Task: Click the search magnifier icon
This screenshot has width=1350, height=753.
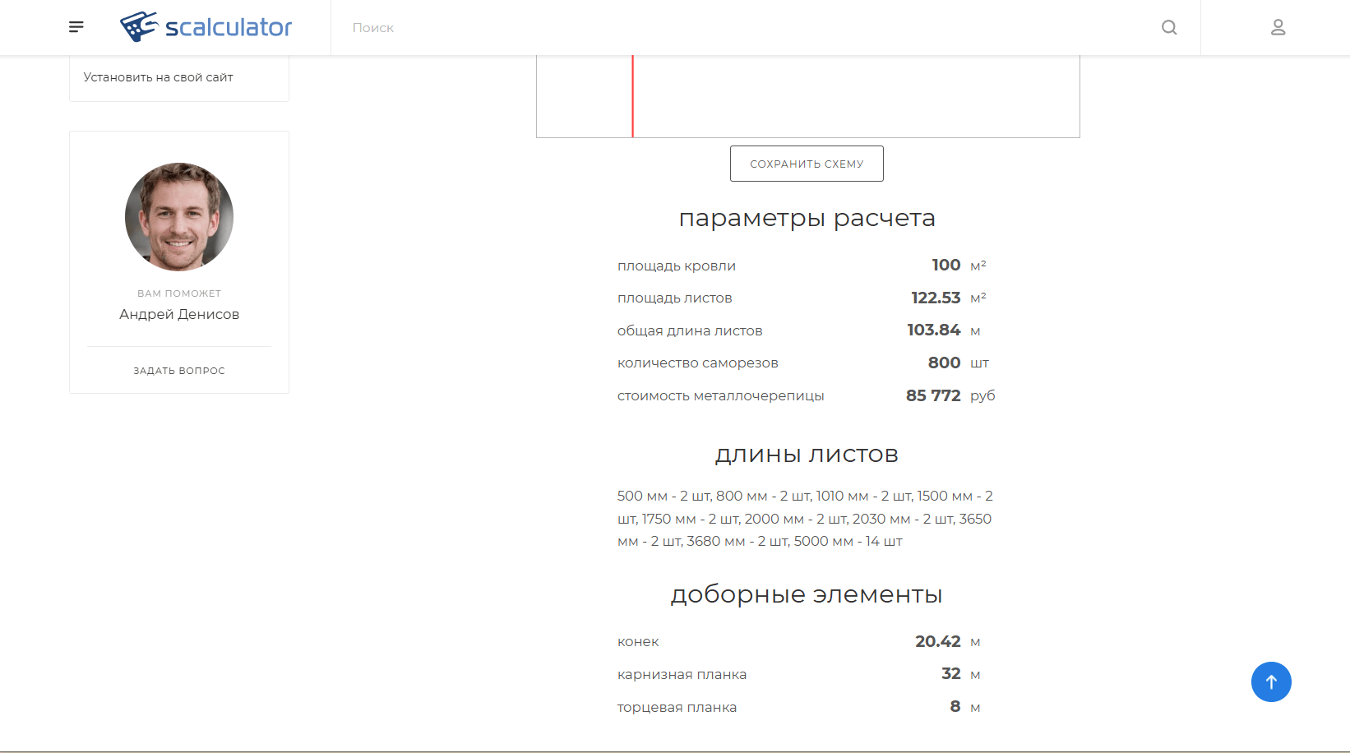Action: [1168, 27]
